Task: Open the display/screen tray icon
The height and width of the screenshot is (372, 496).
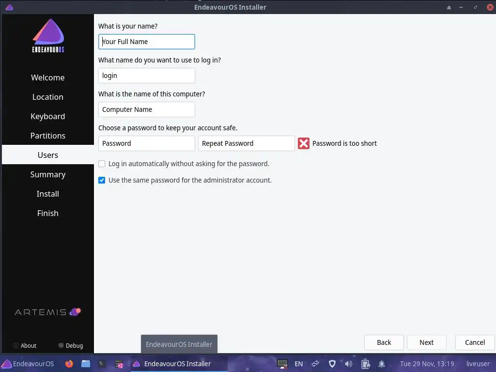Action: (x=282, y=364)
